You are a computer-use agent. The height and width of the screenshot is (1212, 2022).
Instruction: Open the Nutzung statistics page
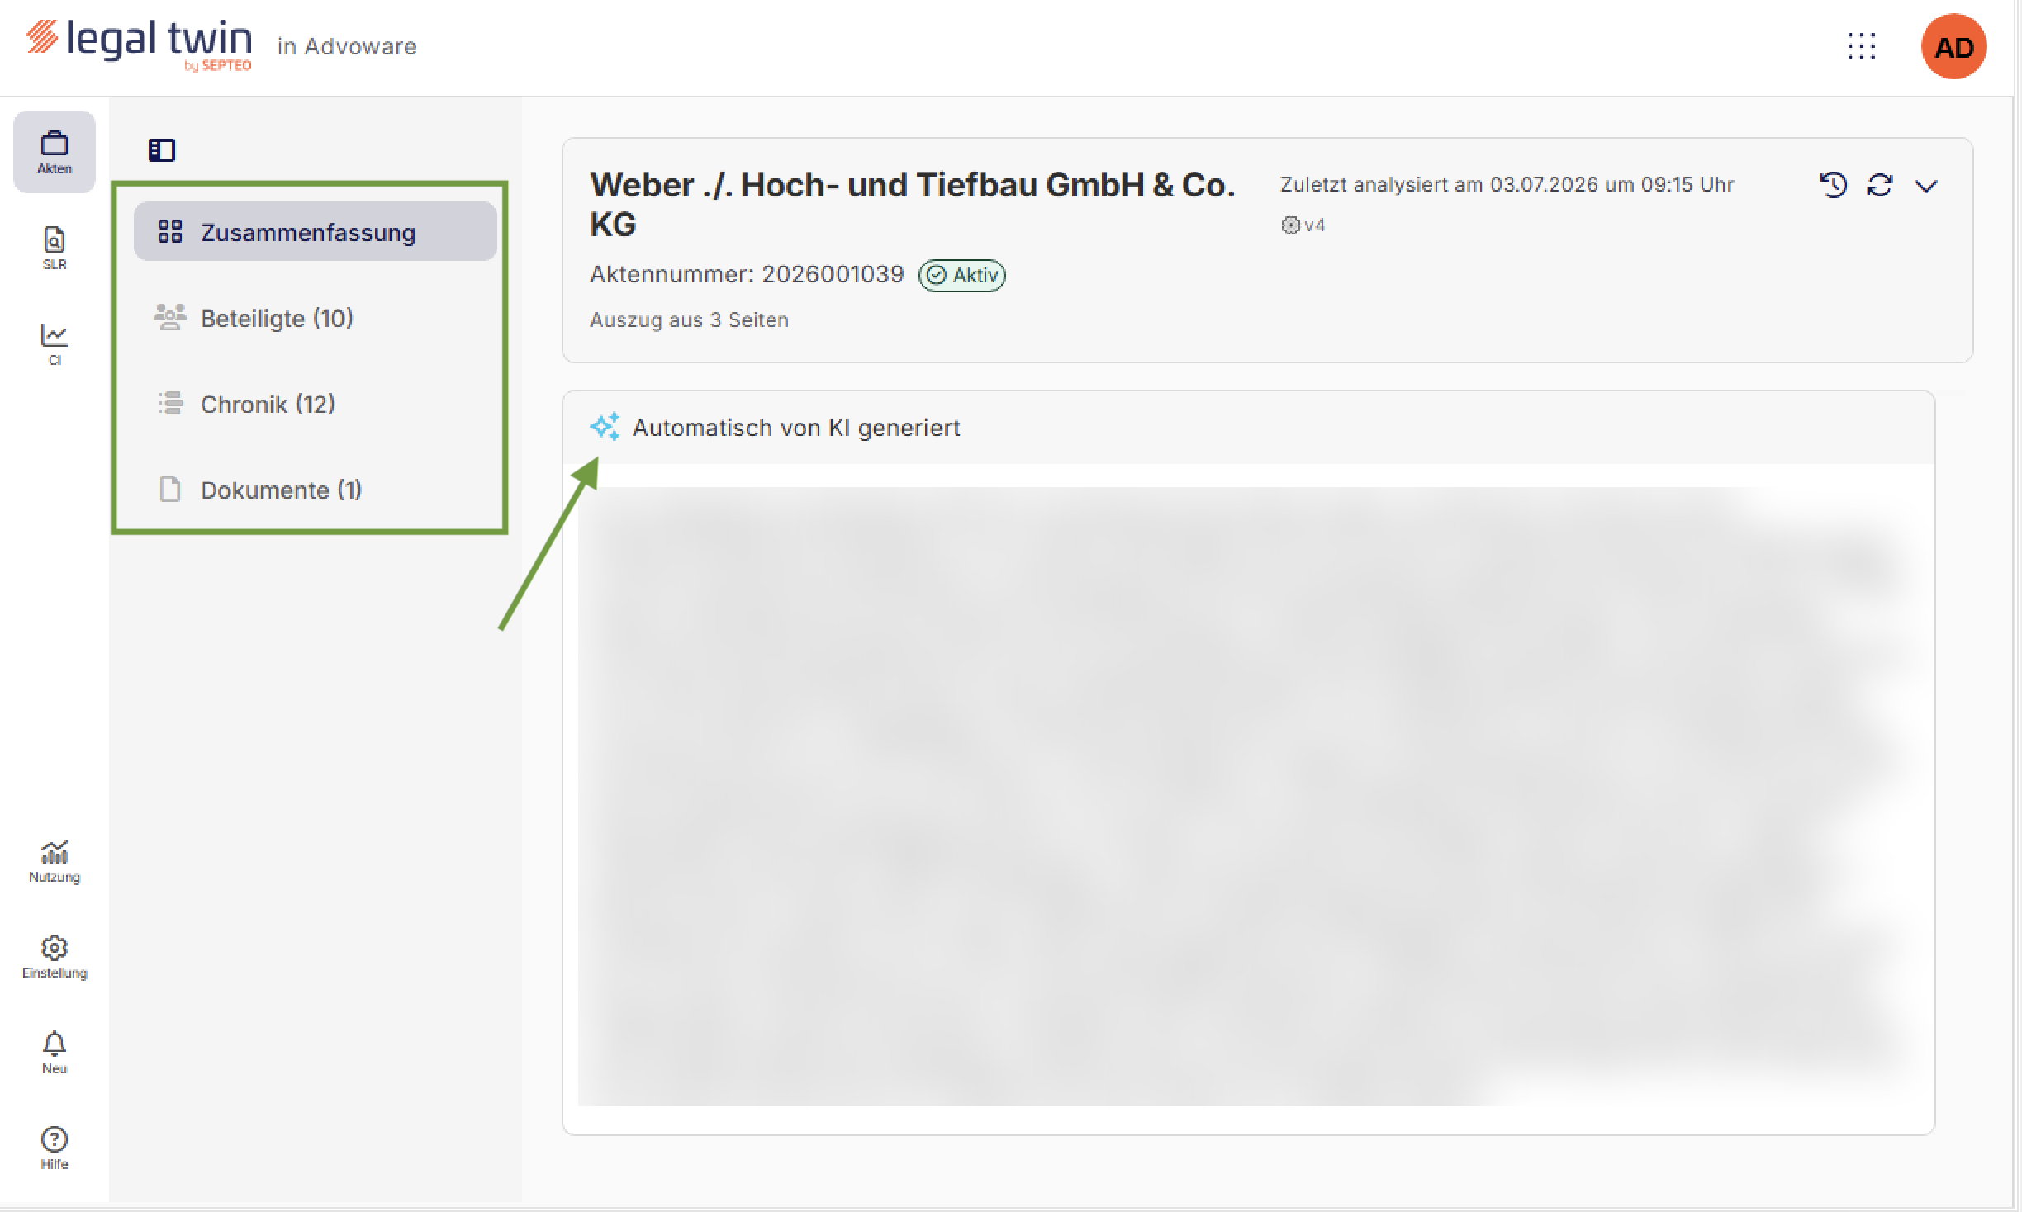pos(55,862)
